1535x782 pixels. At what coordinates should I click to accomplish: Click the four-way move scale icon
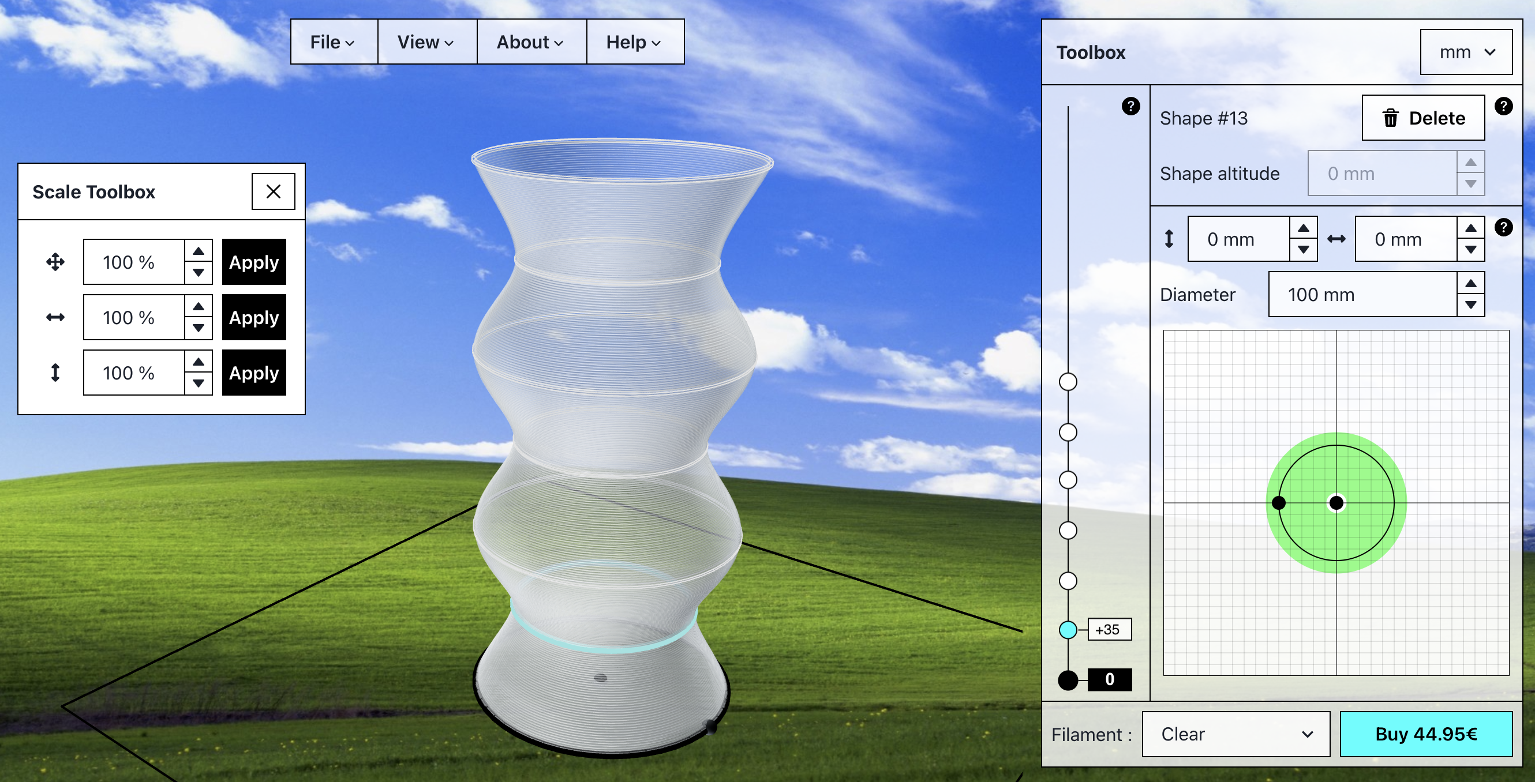[x=55, y=262]
